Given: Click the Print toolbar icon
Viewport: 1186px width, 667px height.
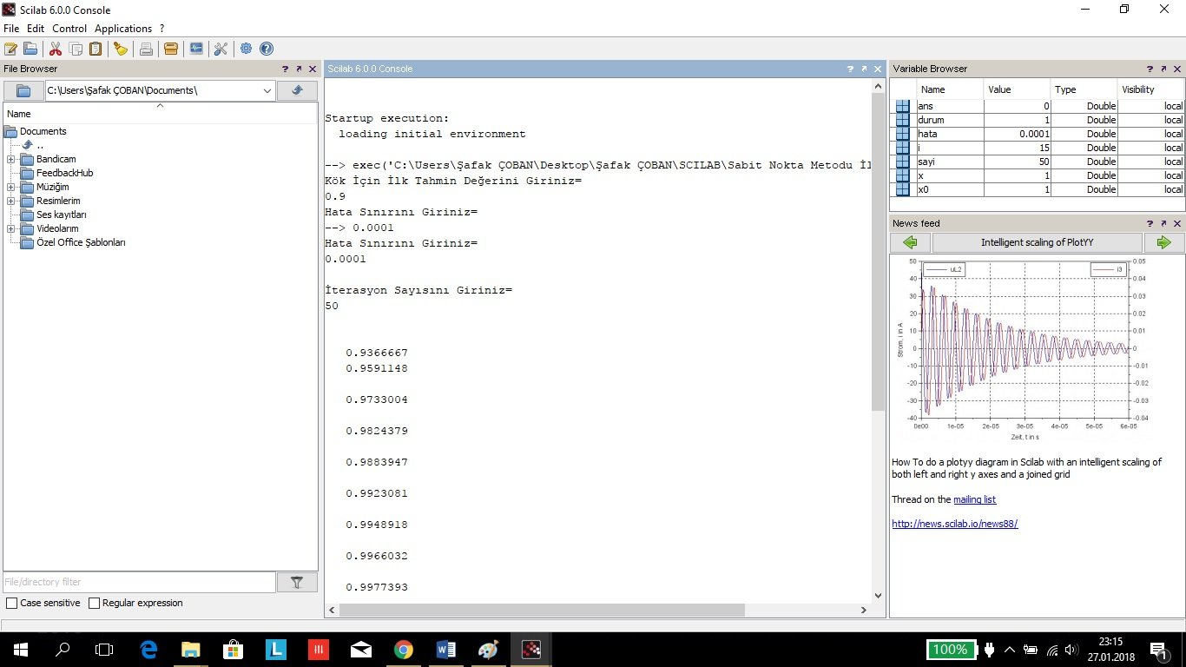Looking at the screenshot, I should pyautogui.click(x=146, y=49).
